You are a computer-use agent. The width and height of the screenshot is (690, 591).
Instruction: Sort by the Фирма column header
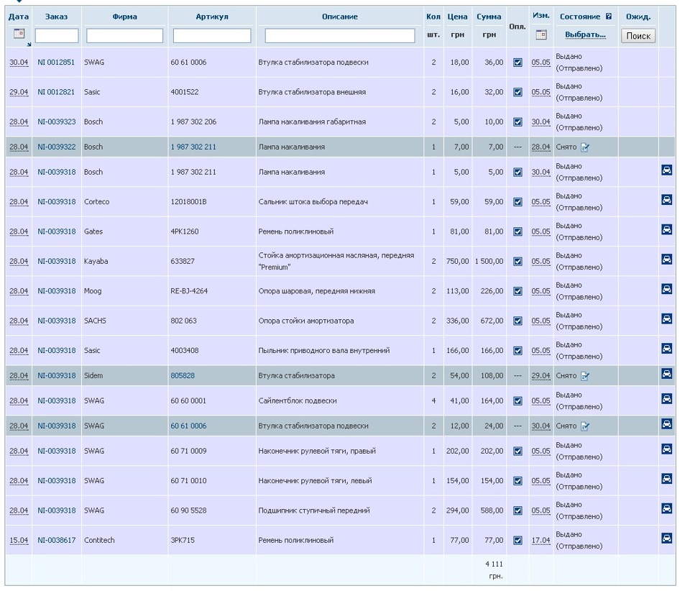[124, 17]
